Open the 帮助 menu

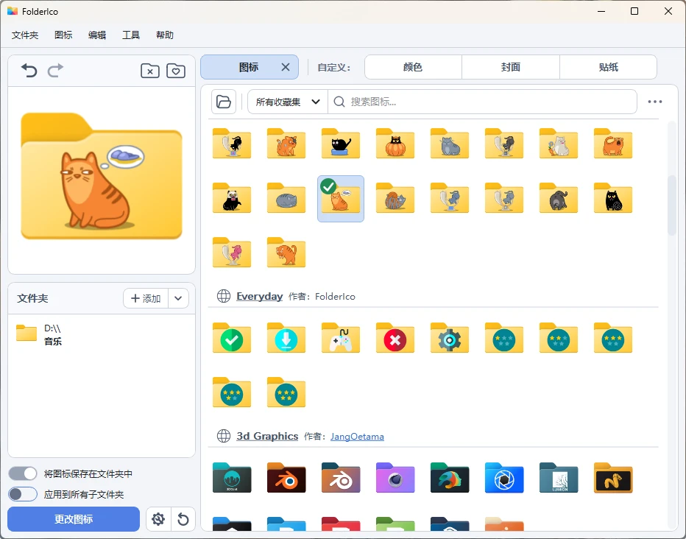[165, 35]
